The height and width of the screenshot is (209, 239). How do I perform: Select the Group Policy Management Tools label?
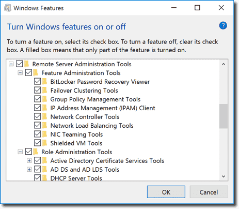coord(95,99)
